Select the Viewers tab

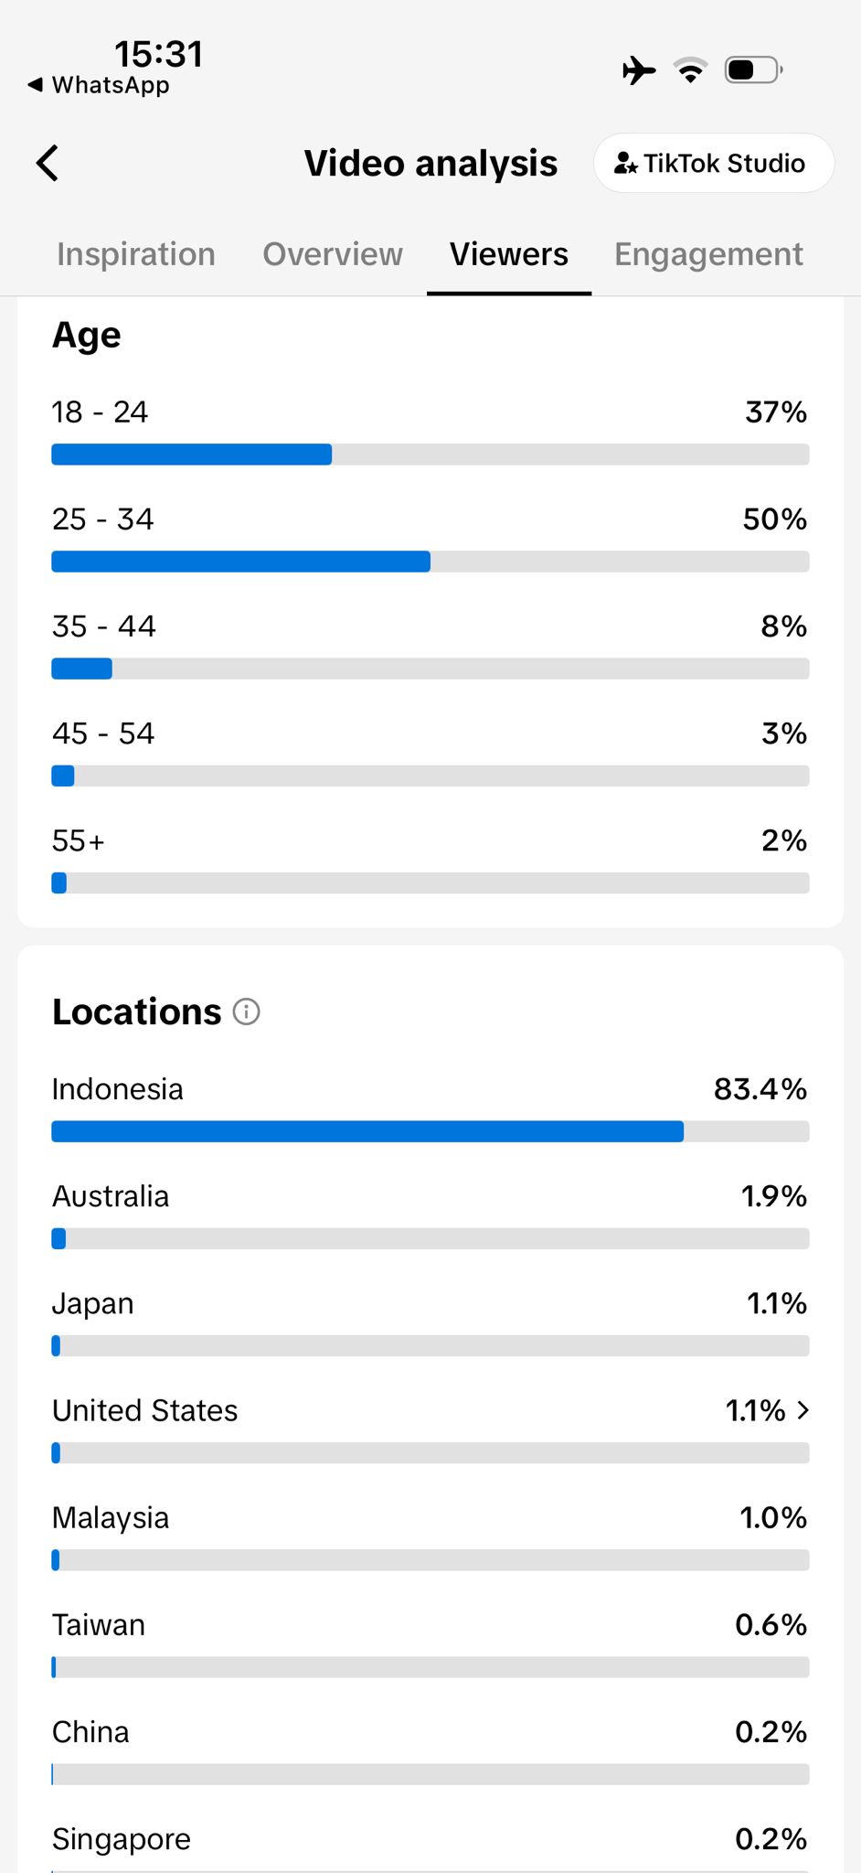[x=509, y=254]
